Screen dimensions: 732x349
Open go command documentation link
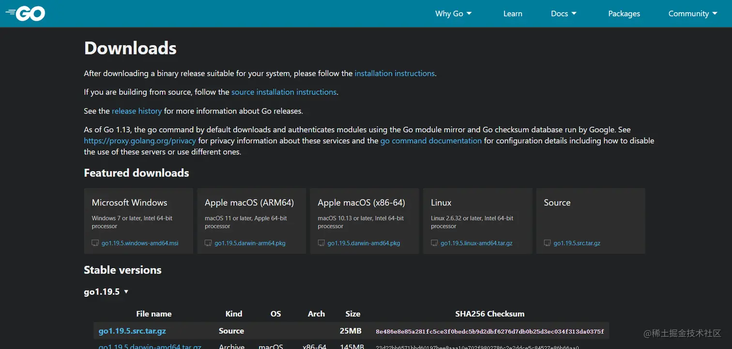pyautogui.click(x=431, y=141)
